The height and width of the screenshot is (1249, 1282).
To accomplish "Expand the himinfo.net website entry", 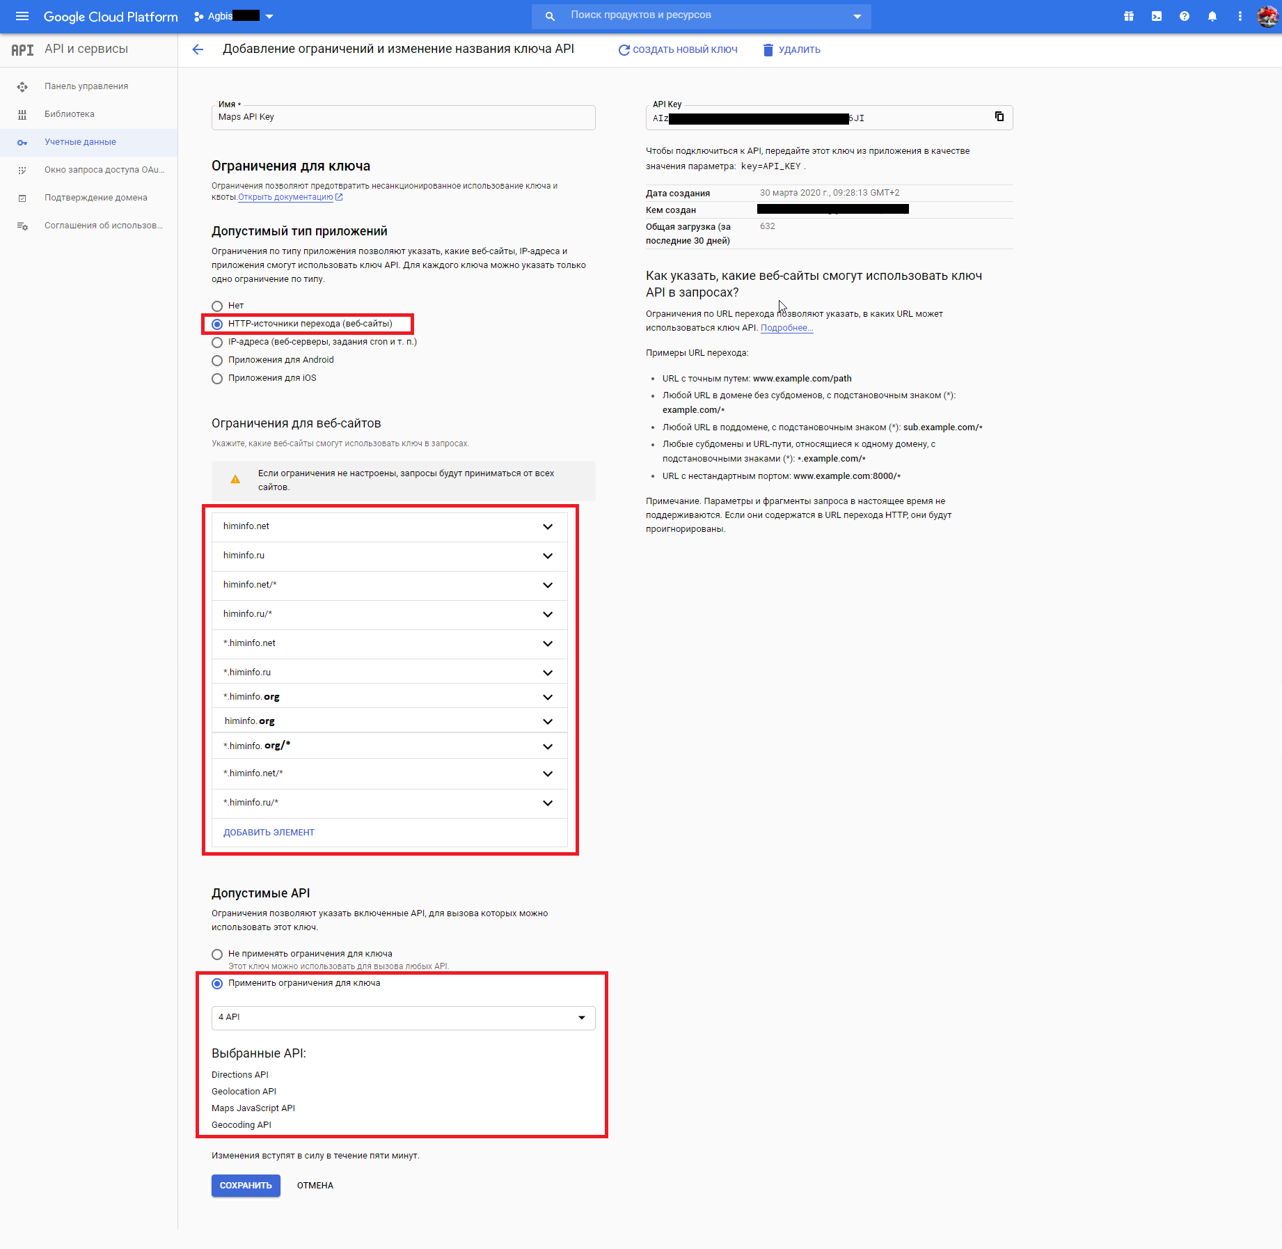I will click(547, 527).
